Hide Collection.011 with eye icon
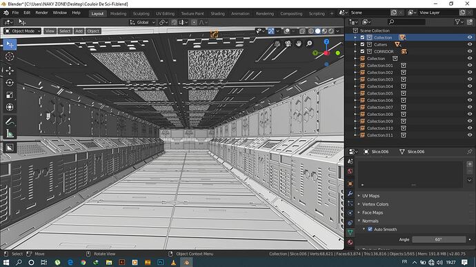 coord(470,135)
